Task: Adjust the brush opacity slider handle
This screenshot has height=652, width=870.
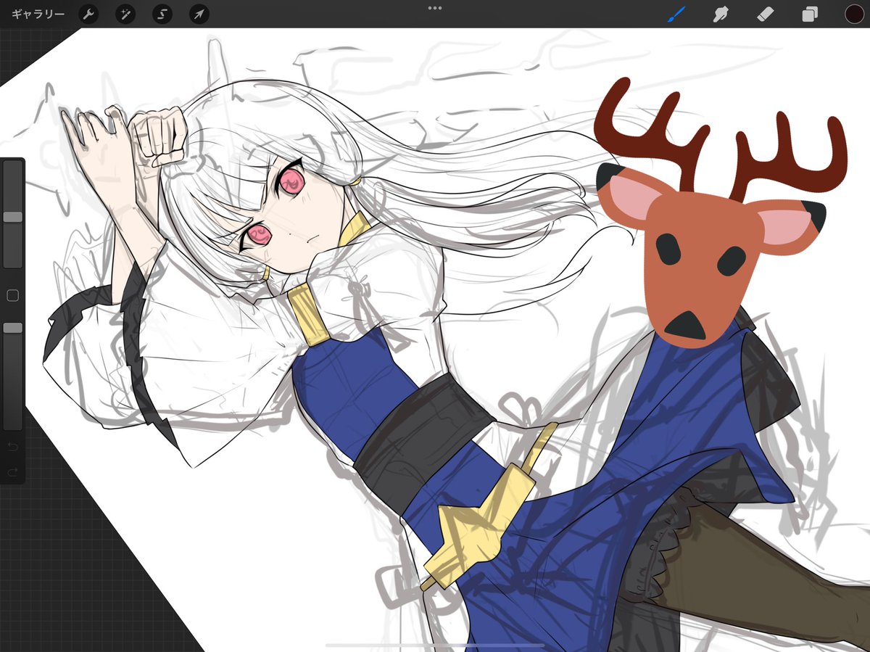Action: click(13, 328)
